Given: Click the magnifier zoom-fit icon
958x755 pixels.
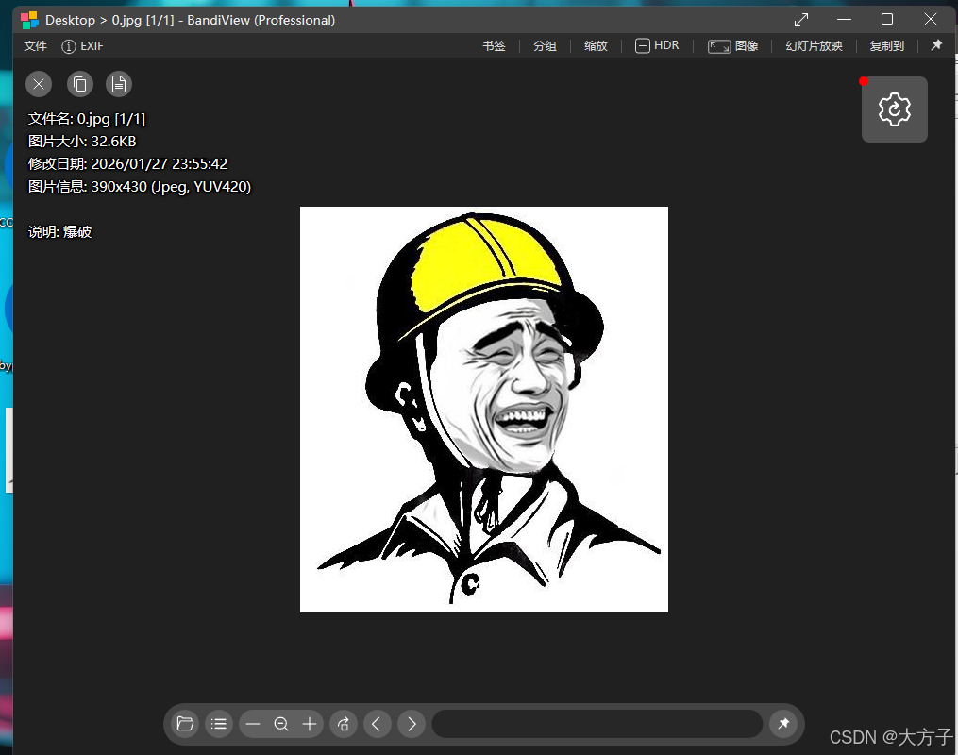Looking at the screenshot, I should (281, 725).
